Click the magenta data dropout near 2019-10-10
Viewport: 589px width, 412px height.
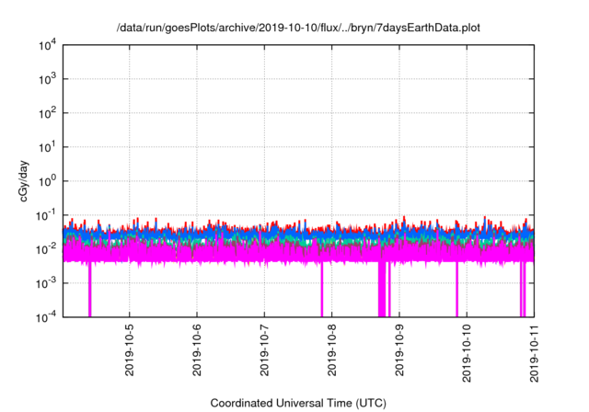click(456, 290)
